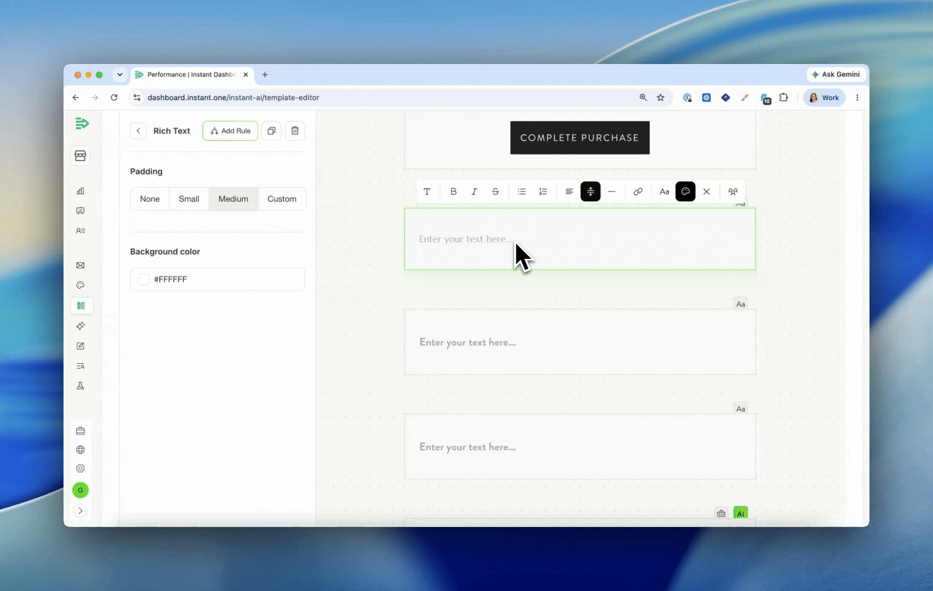The height and width of the screenshot is (591, 933).
Task: Open the sparkle AI icon in sidebar
Action: [80, 326]
